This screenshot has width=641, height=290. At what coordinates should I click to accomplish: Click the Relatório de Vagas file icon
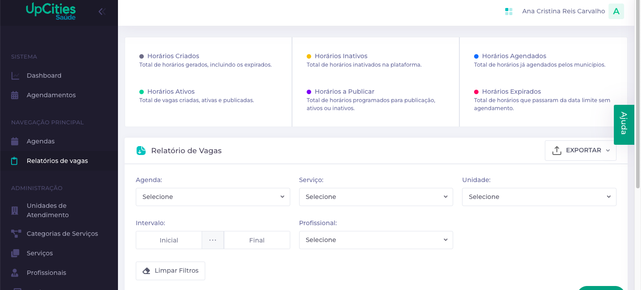coord(141,151)
